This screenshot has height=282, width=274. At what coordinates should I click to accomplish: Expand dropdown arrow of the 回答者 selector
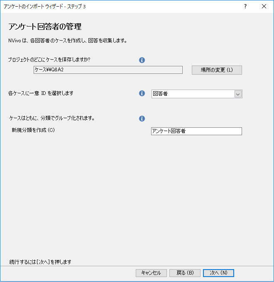click(238, 94)
